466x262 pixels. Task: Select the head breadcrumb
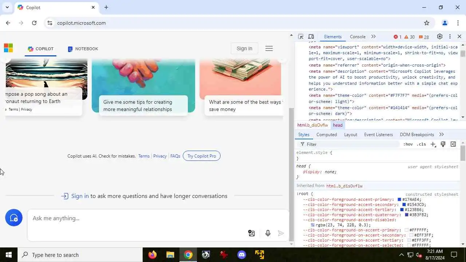(x=338, y=125)
